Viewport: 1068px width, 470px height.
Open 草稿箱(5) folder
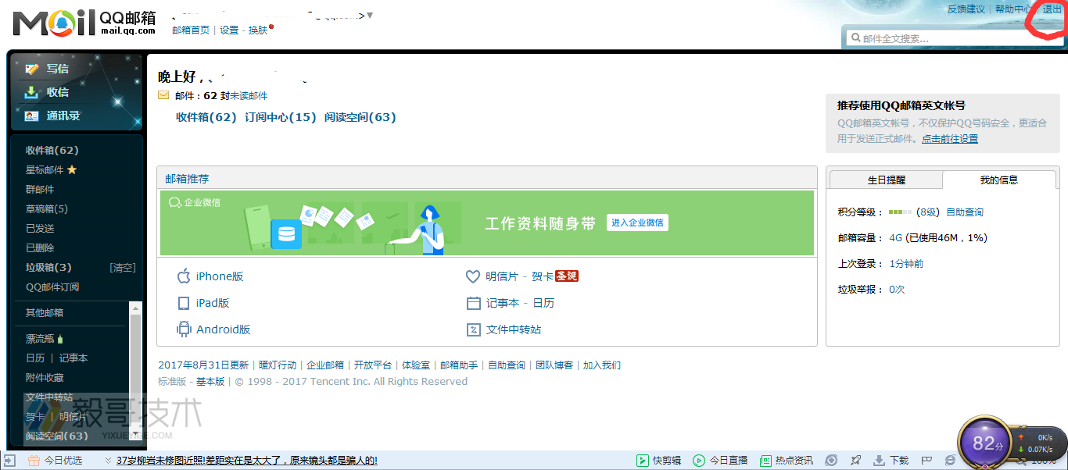tap(47, 208)
